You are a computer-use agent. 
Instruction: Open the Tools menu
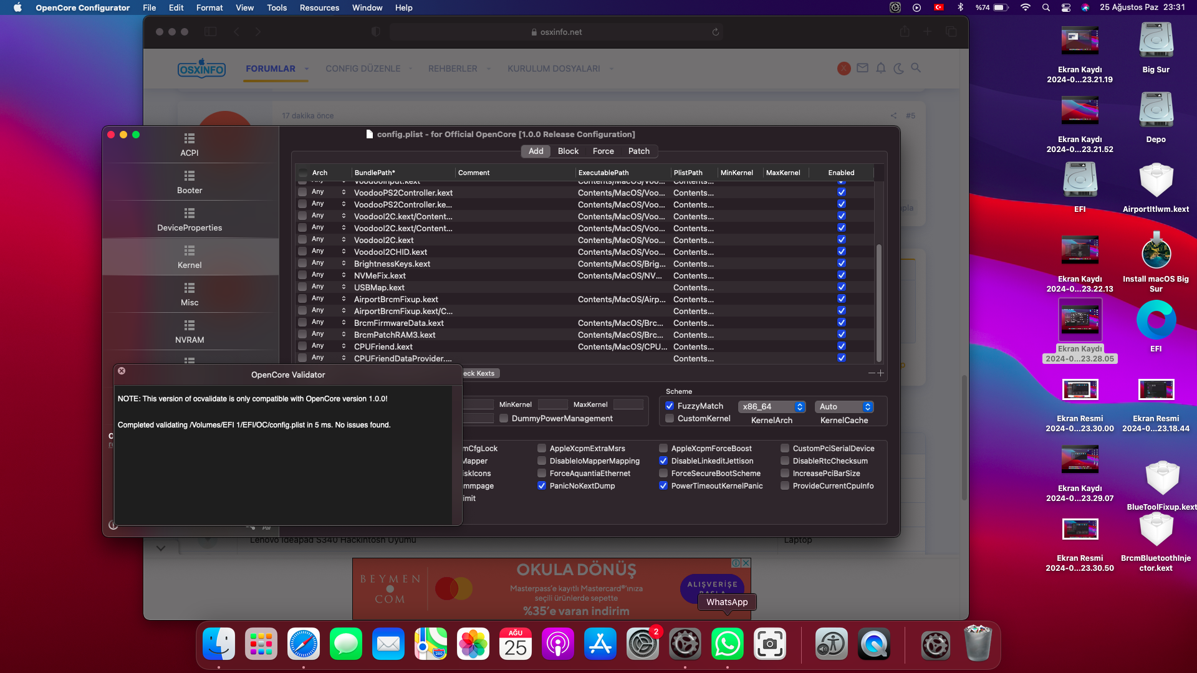[x=276, y=7]
